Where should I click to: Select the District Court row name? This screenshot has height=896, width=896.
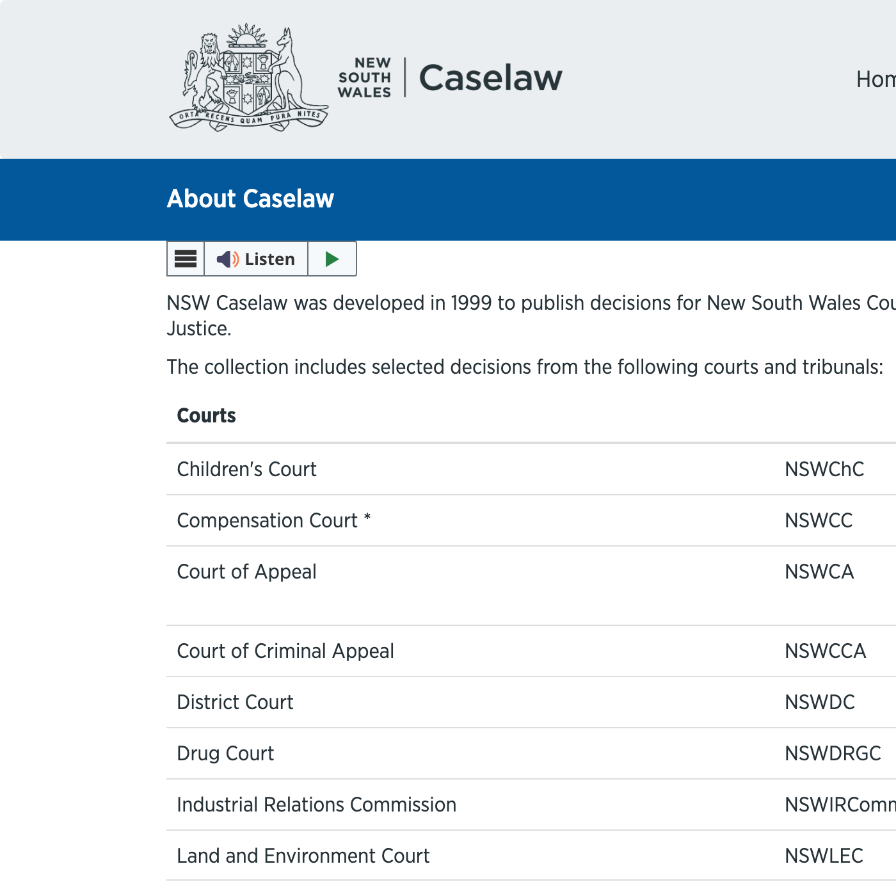pos(235,702)
